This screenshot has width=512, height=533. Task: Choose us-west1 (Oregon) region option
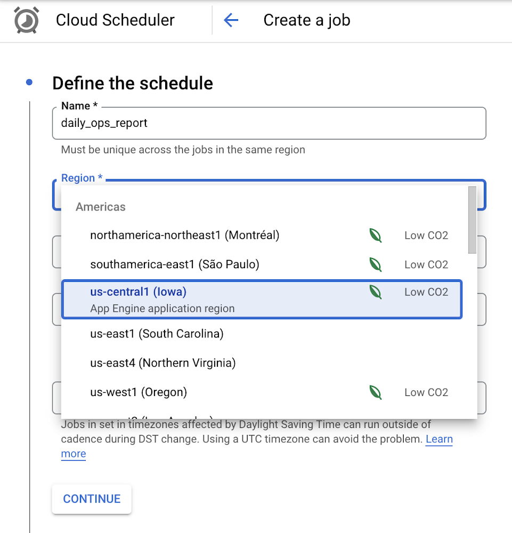point(139,392)
